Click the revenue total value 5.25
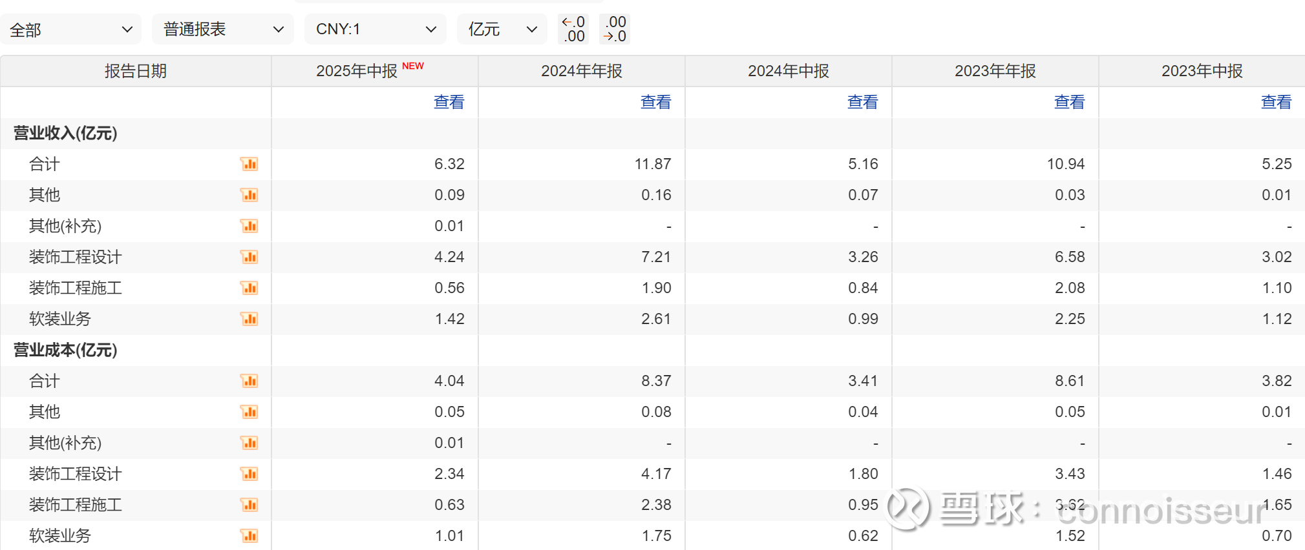Viewport: 1305px width, 550px height. [x=1277, y=164]
